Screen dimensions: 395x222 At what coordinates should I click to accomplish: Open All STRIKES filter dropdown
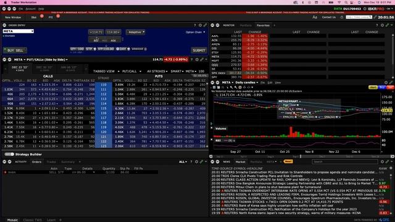(157, 72)
